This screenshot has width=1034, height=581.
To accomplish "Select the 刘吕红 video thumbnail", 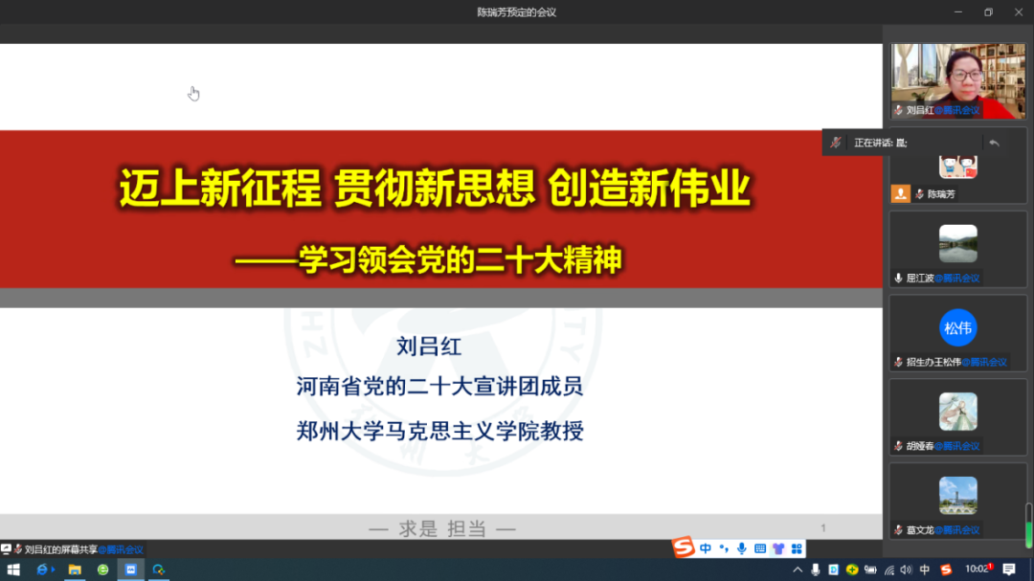I will tap(957, 81).
